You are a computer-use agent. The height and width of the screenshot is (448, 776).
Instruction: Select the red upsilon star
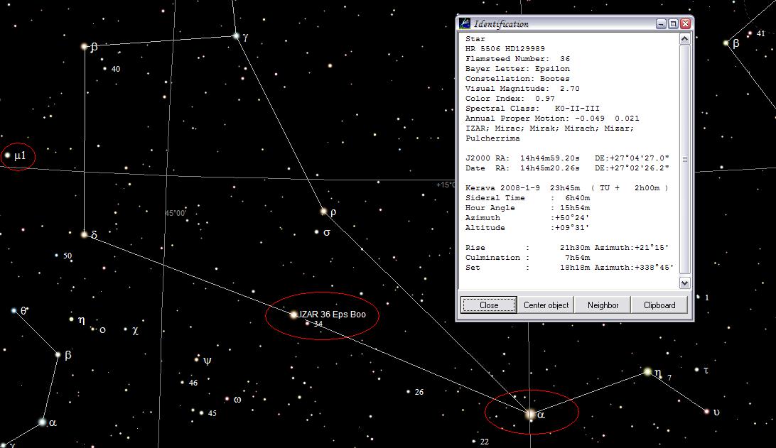[706, 411]
